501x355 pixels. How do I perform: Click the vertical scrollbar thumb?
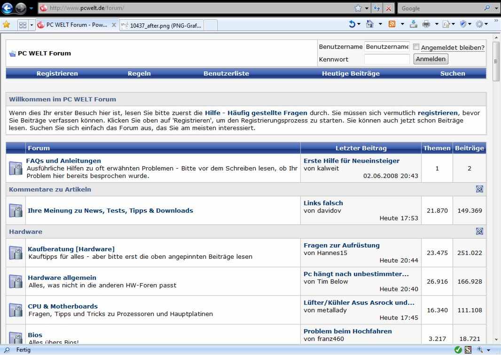click(496, 62)
